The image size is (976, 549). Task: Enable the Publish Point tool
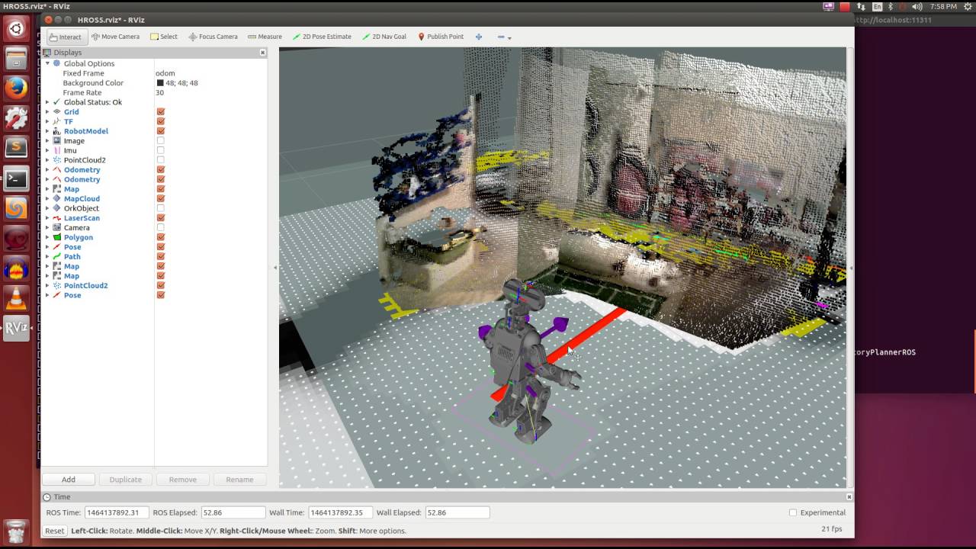[441, 37]
